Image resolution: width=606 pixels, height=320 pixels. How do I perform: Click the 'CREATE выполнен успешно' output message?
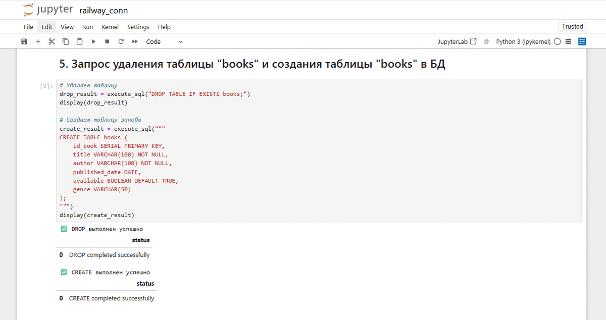tap(111, 272)
